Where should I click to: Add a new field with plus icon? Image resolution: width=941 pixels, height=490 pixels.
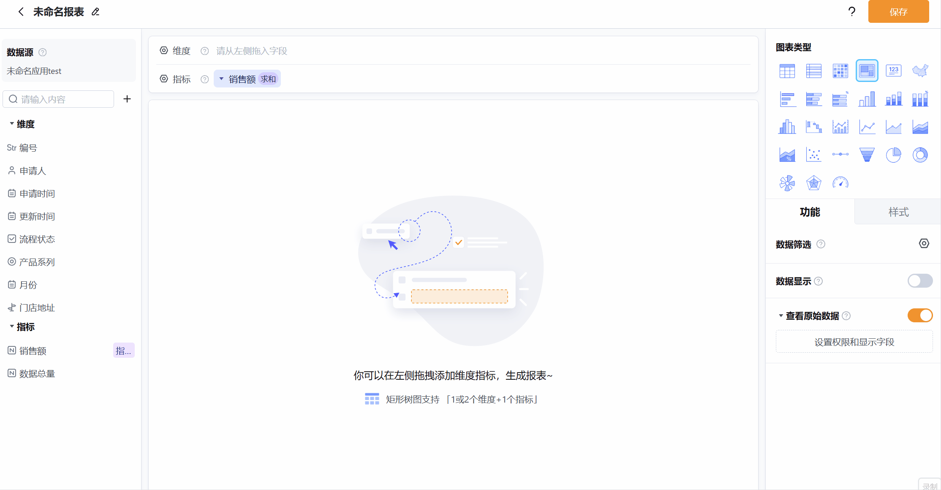pos(127,99)
